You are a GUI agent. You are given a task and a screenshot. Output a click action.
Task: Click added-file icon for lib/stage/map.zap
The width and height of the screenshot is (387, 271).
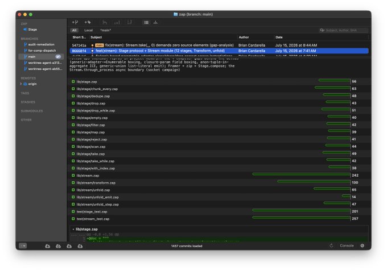click(x=73, y=132)
